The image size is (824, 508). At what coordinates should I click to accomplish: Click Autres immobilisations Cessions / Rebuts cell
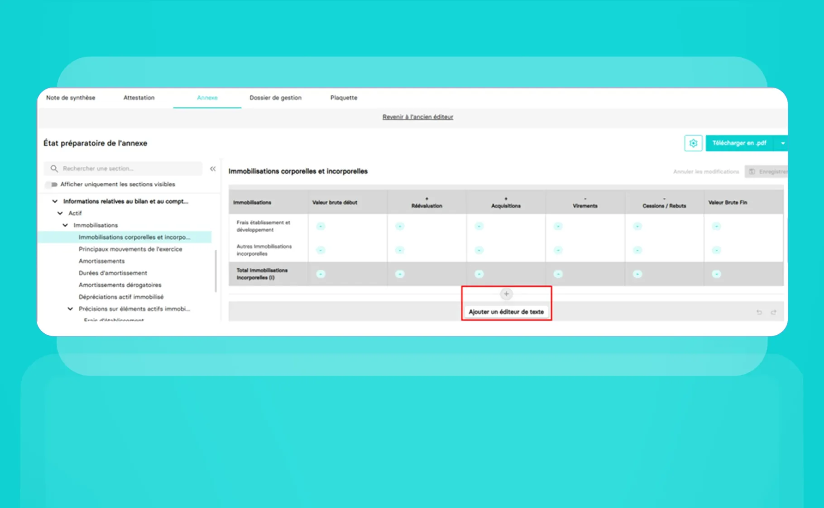[x=664, y=250]
